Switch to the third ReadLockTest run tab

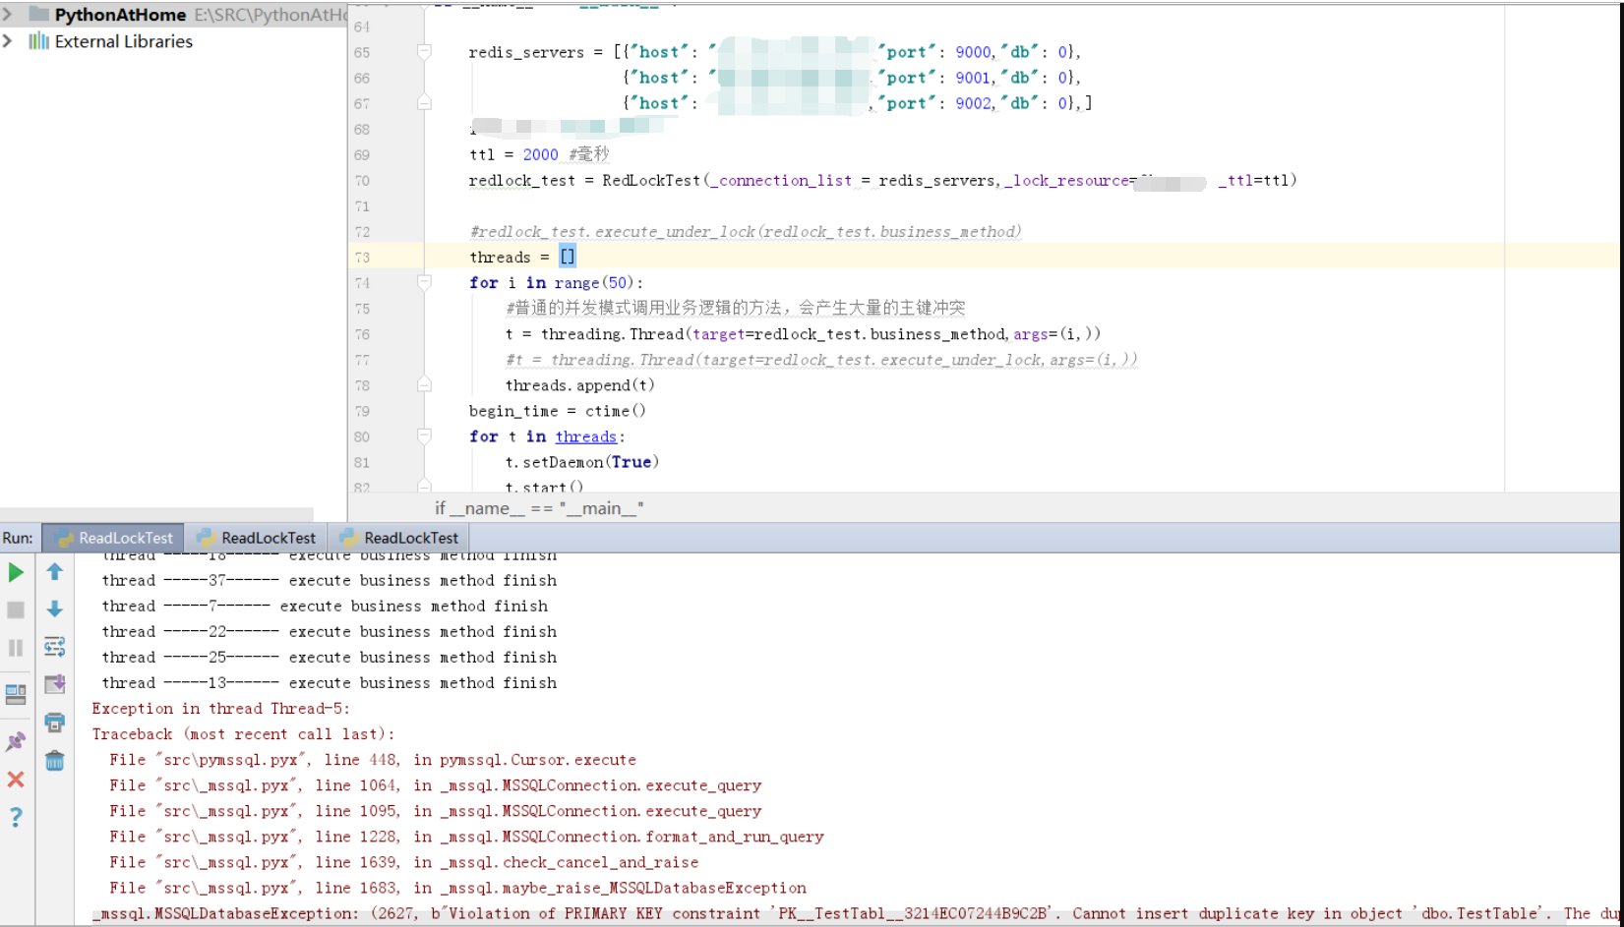tap(398, 538)
